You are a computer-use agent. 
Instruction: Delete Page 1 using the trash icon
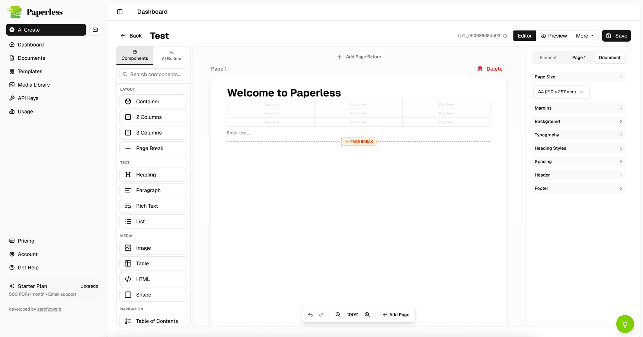(x=480, y=69)
